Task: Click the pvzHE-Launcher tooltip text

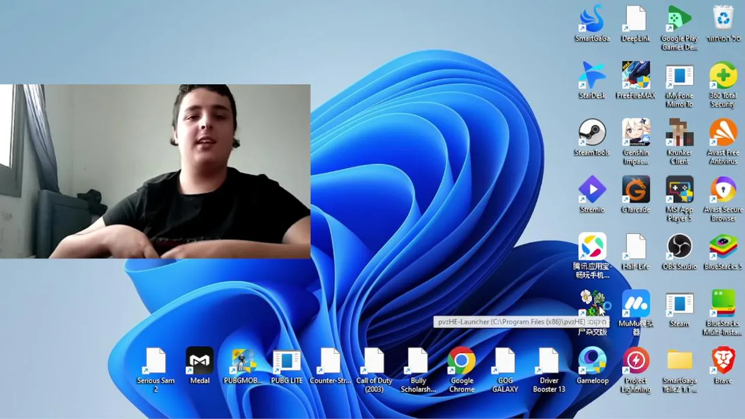Action: tap(521, 322)
